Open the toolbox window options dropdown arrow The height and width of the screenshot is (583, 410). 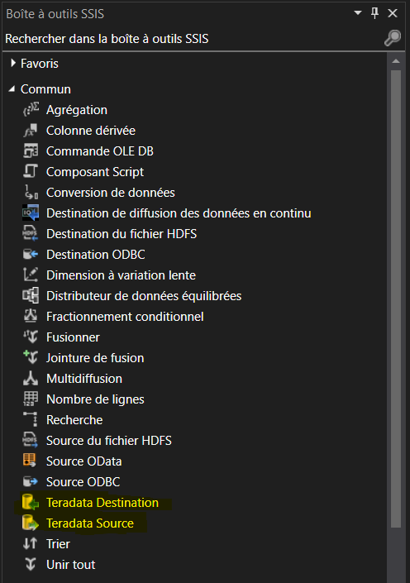tap(358, 13)
